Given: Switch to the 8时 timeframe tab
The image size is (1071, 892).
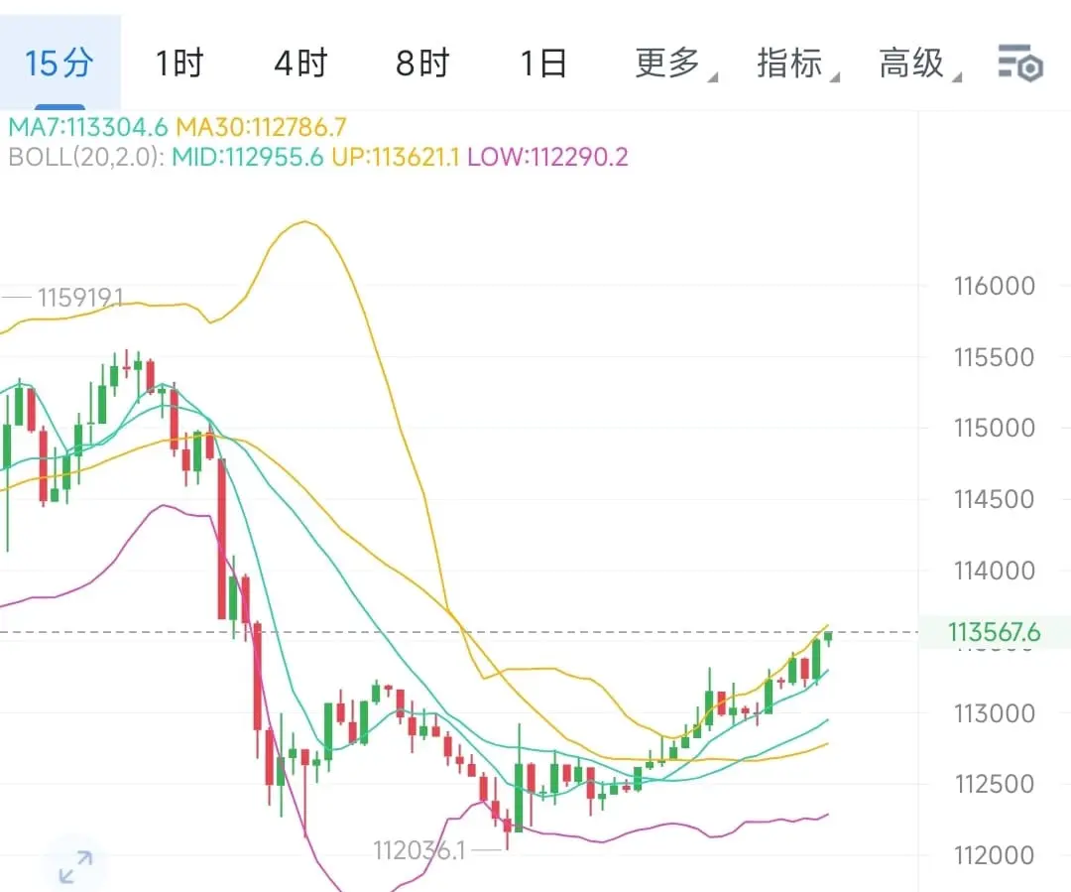Looking at the screenshot, I should click(x=422, y=63).
